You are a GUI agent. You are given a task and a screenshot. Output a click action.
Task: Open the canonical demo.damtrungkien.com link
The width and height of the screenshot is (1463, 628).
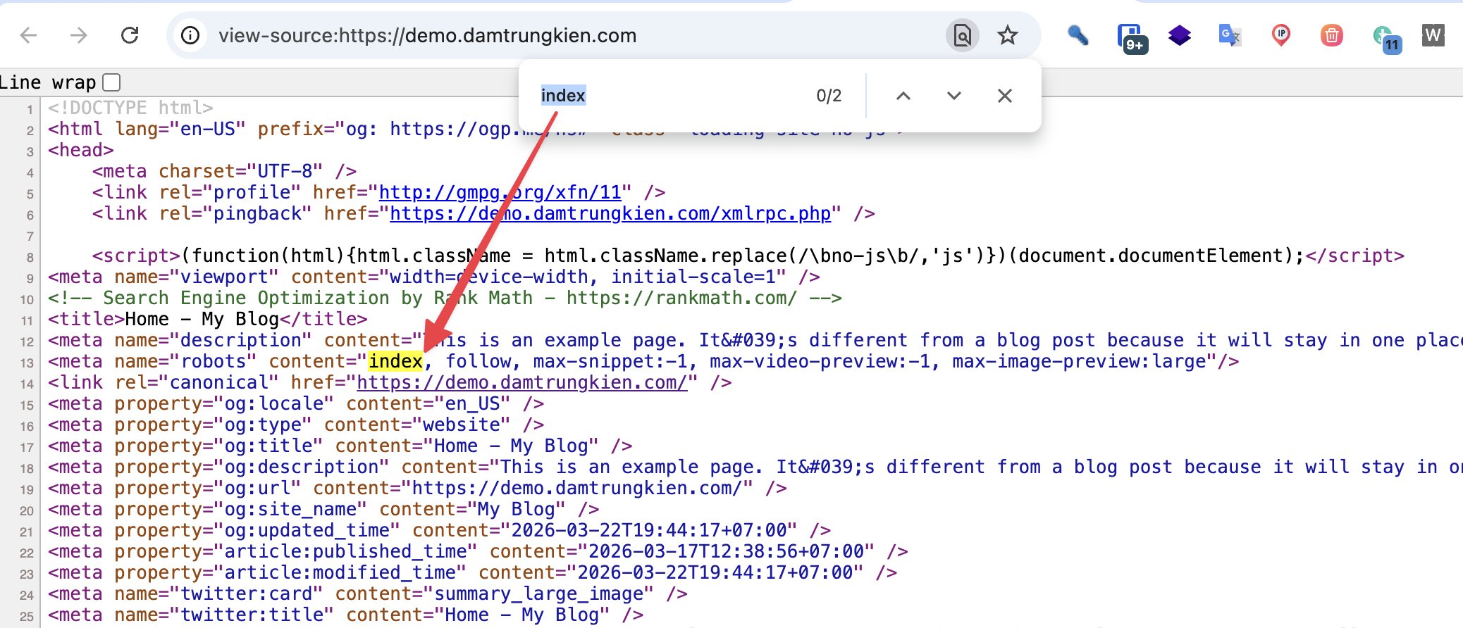click(x=521, y=382)
